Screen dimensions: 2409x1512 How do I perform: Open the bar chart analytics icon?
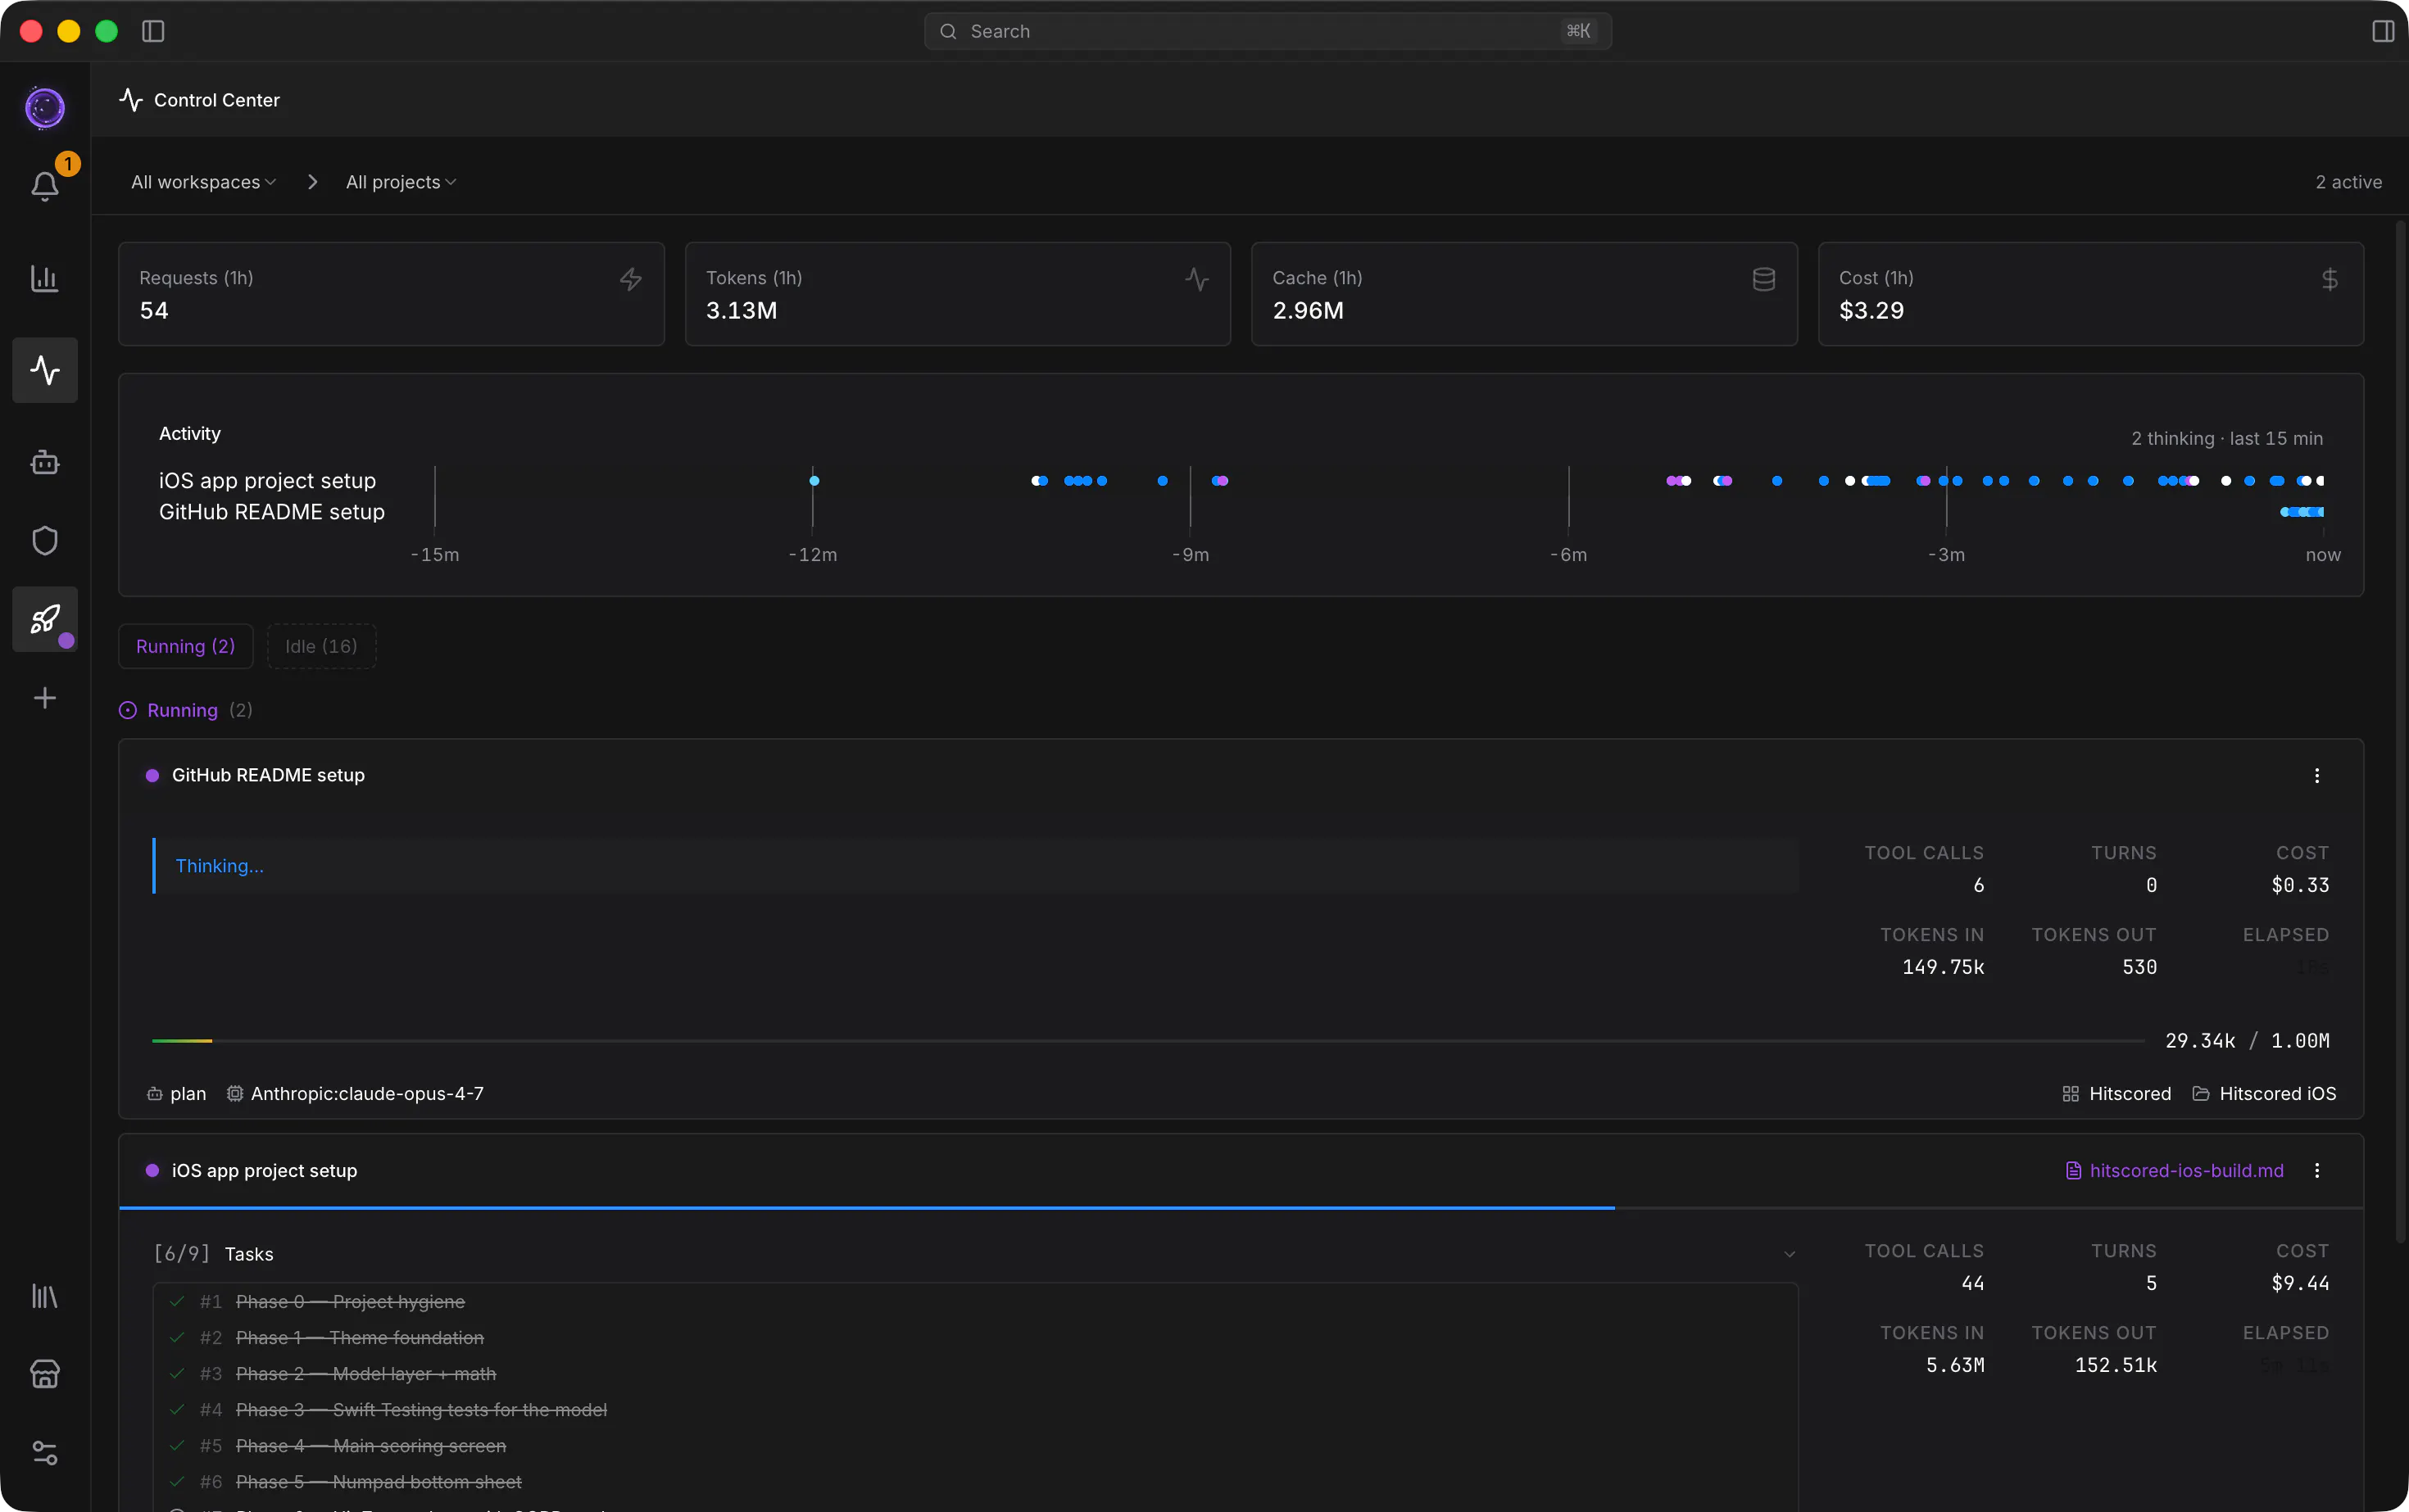click(45, 278)
